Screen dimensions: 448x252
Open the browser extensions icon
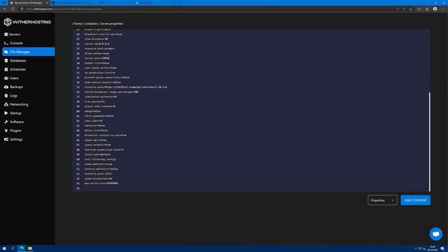pyautogui.click(x=419, y=9)
